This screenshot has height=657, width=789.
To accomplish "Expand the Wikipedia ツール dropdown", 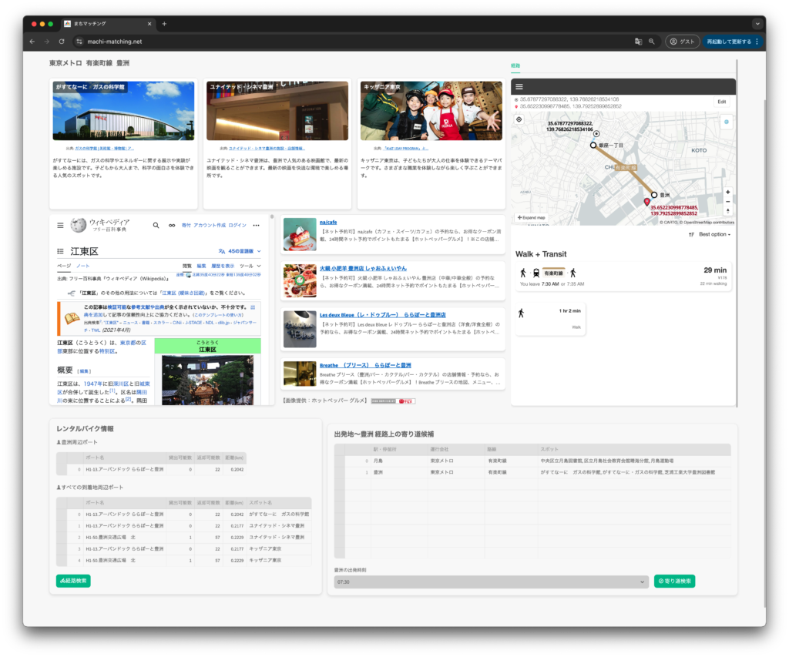I will (x=250, y=266).
